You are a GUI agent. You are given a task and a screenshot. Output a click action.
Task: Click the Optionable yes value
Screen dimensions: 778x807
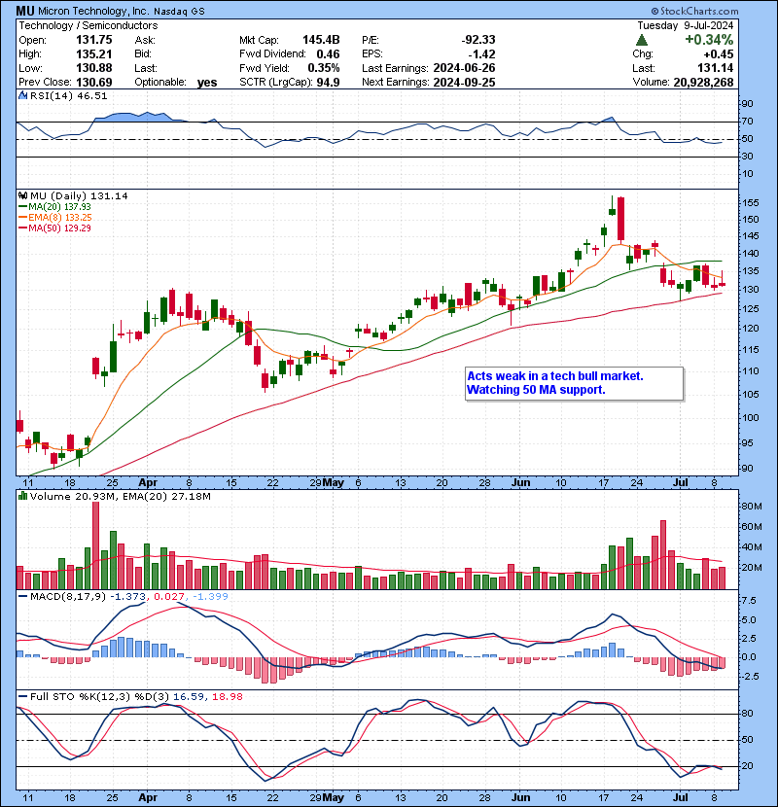tap(207, 83)
